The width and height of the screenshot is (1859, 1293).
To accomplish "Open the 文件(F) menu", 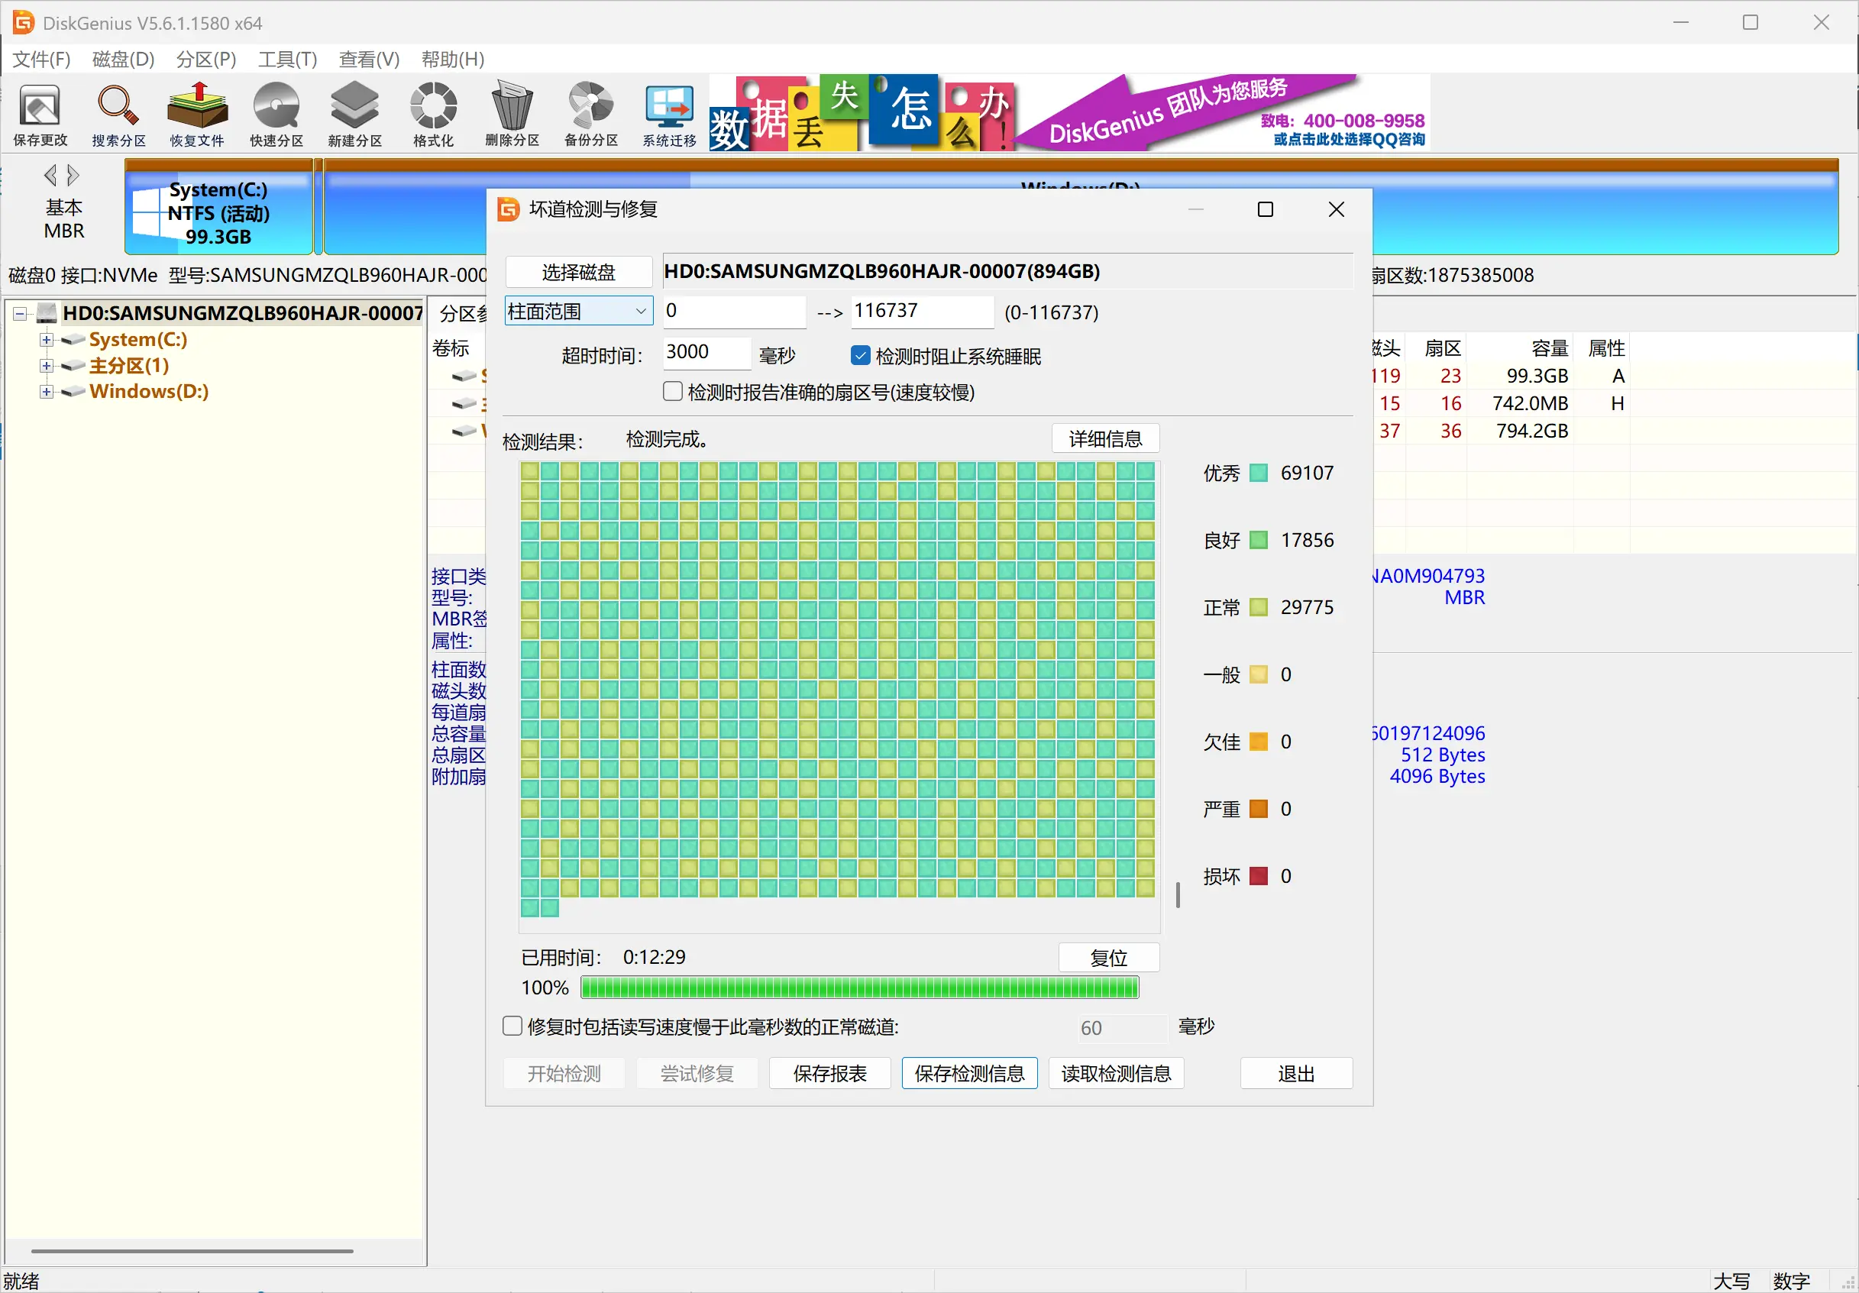I will point(41,59).
